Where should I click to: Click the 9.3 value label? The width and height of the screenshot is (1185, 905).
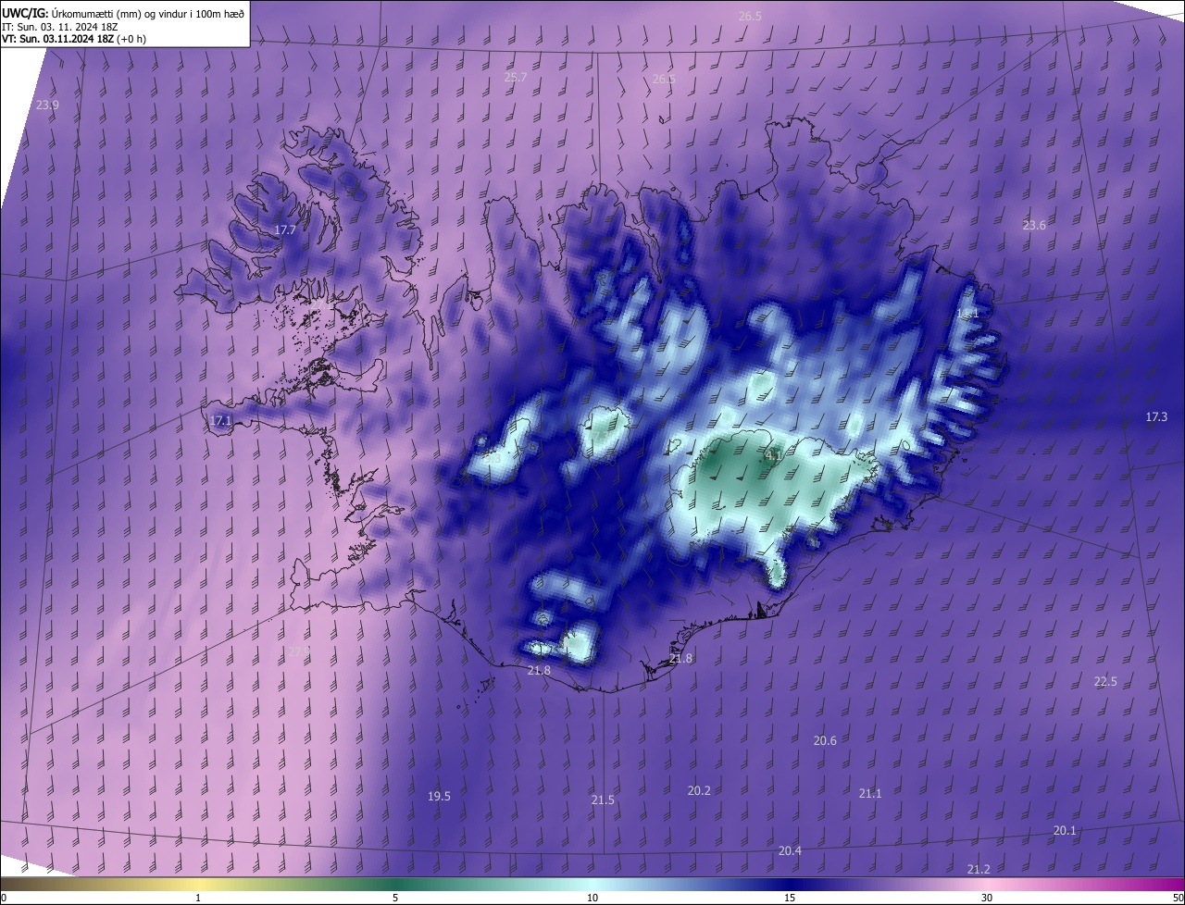coord(491,458)
